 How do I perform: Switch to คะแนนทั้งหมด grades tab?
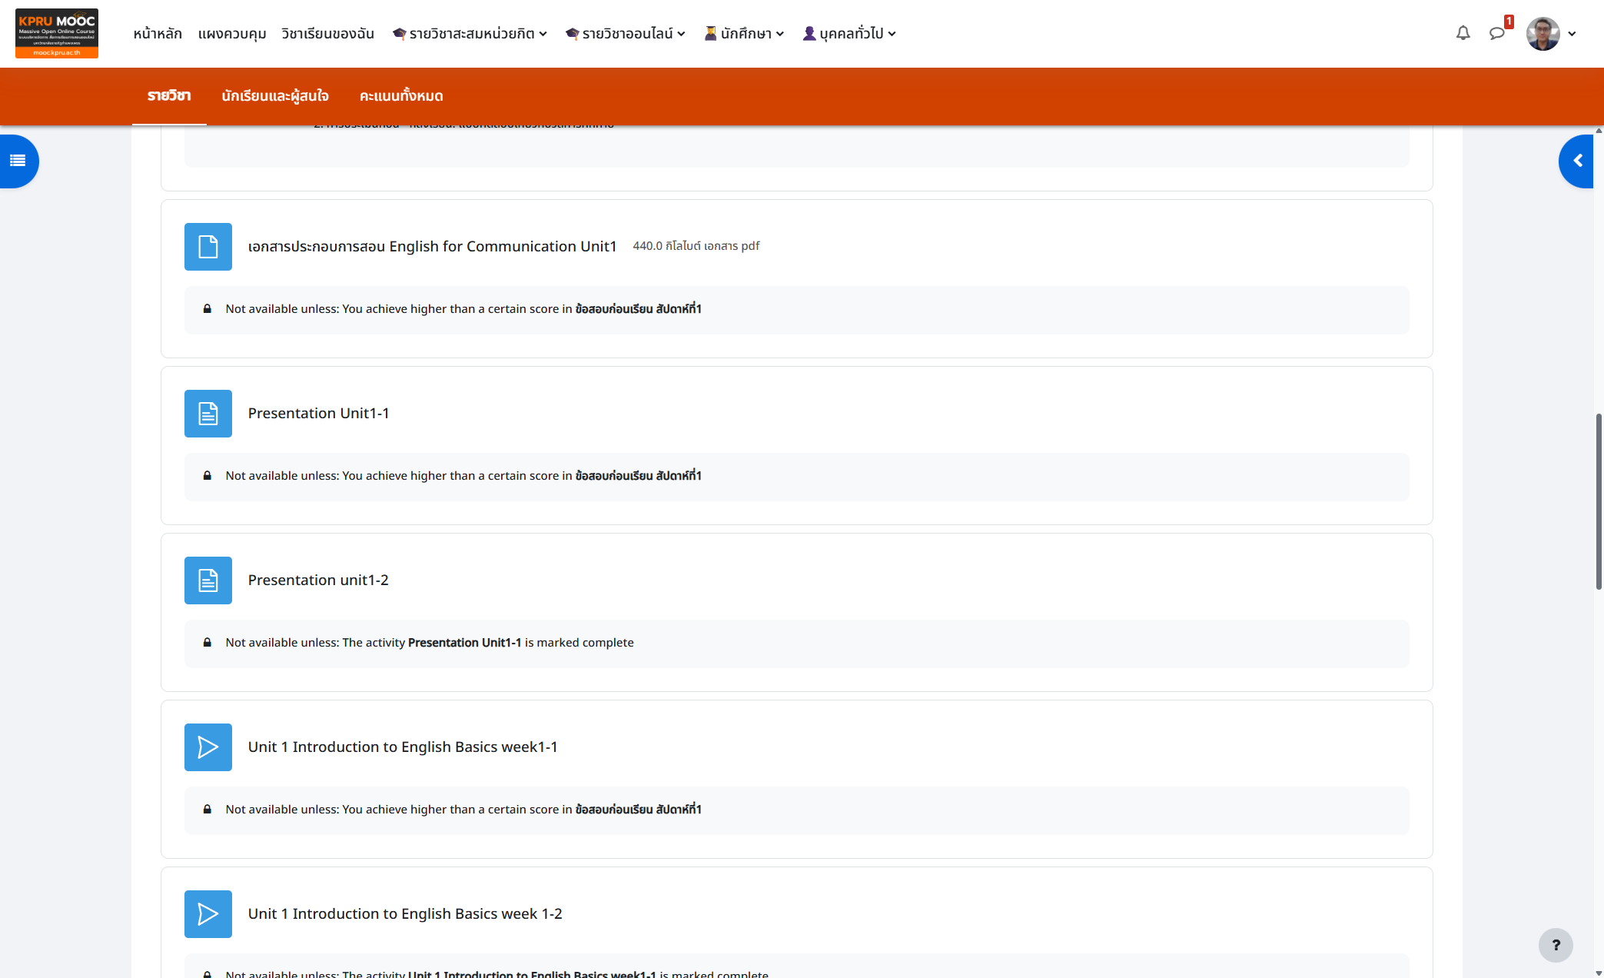tap(401, 96)
